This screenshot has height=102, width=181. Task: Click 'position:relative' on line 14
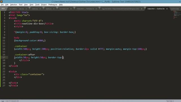point(62,49)
